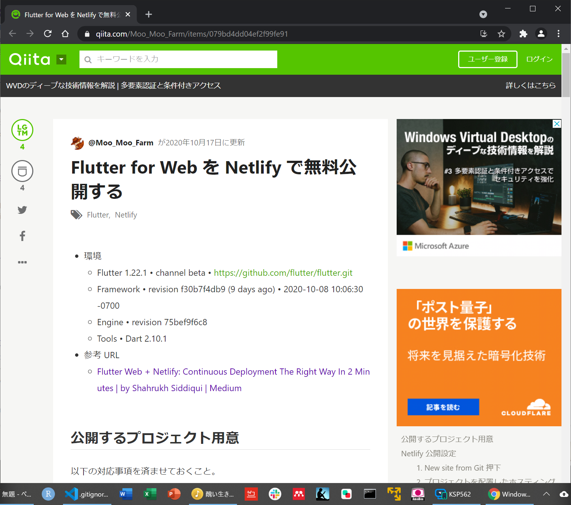Image resolution: width=571 pixels, height=505 pixels.
Task: Click the LGTM like button
Action: coord(22,130)
